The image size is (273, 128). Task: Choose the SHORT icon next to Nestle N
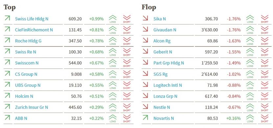coord(264,108)
